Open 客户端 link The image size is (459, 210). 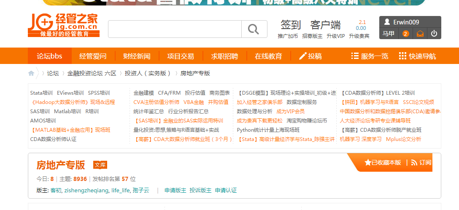coord(326,25)
